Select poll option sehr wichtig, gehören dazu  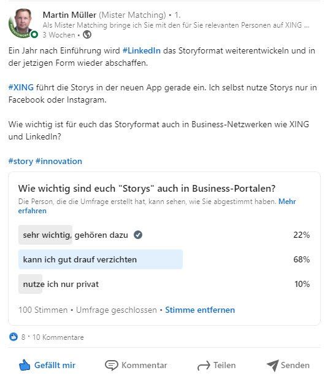point(164,235)
